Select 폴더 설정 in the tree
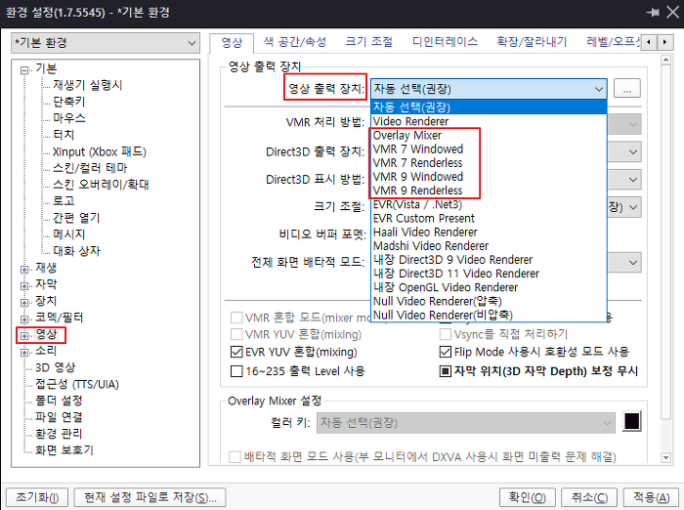The width and height of the screenshot is (684, 510). pyautogui.click(x=59, y=401)
